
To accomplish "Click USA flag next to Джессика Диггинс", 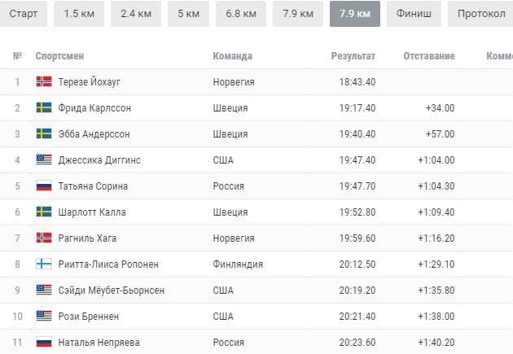I will click(44, 160).
